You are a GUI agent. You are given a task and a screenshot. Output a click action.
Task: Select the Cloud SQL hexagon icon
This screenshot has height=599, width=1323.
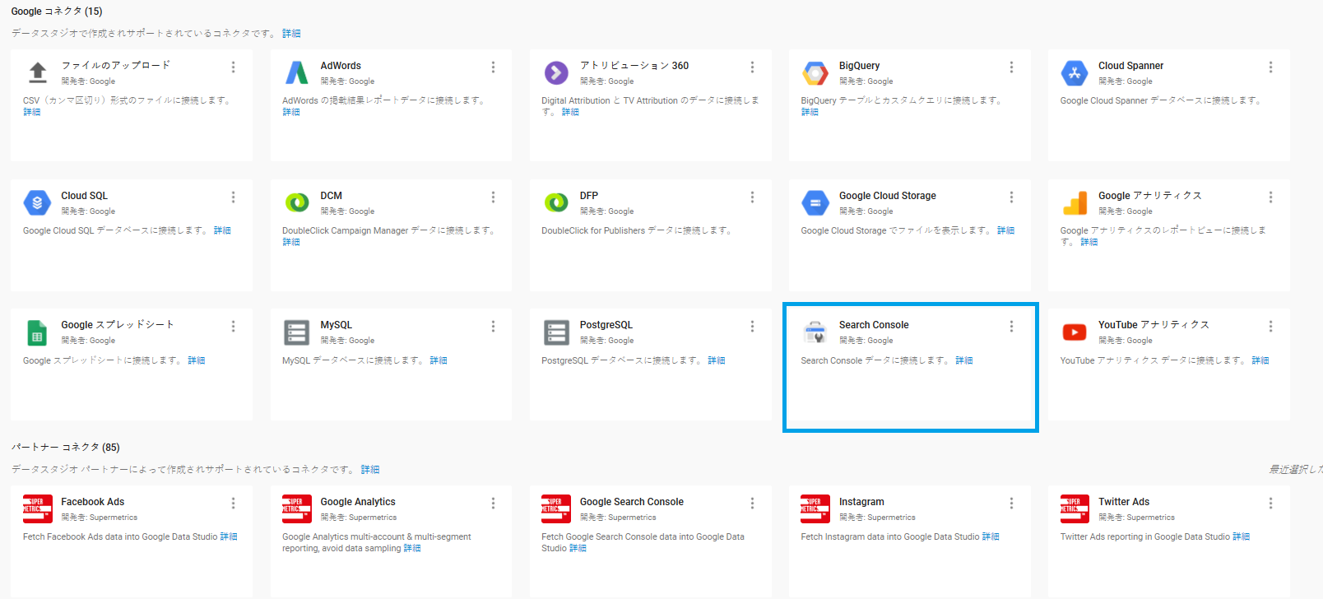coord(38,202)
